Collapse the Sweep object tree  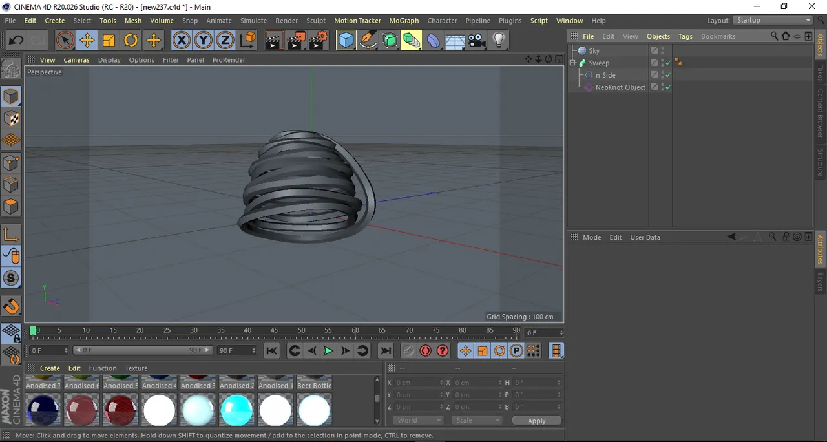[573, 63]
